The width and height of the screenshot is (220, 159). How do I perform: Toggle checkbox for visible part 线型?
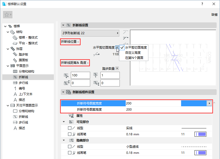[x=70, y=128]
